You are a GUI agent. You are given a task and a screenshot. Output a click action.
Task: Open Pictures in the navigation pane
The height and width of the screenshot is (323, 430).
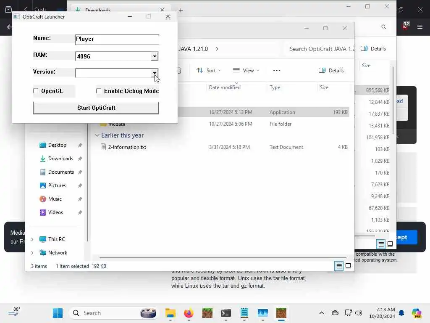(57, 185)
